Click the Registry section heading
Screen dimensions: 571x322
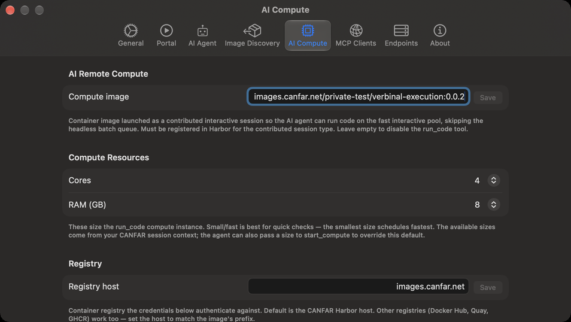click(85, 264)
